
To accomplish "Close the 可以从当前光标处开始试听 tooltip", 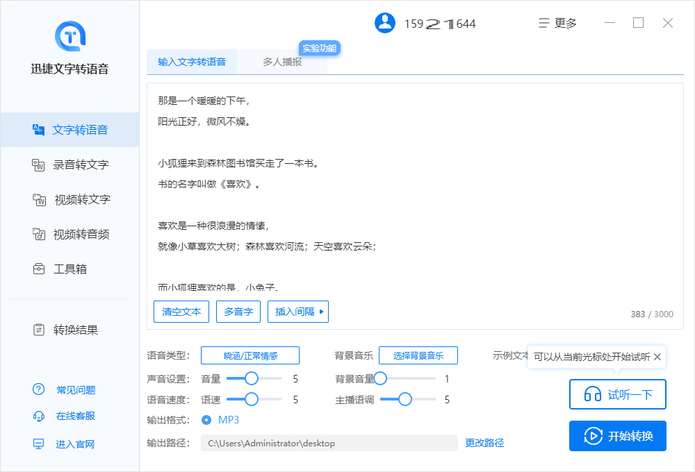I will (657, 357).
